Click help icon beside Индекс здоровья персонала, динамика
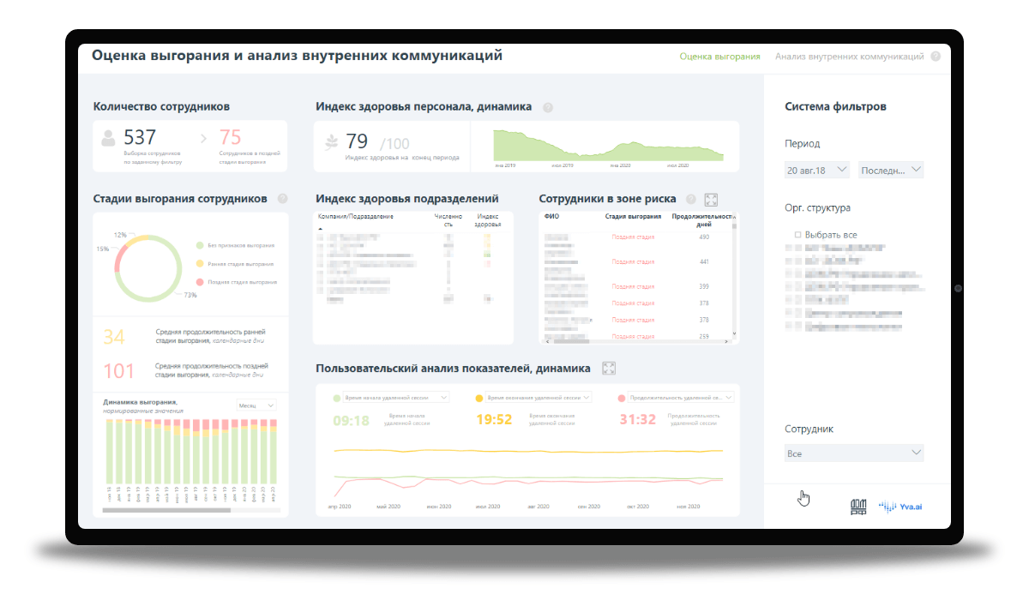The width and height of the screenshot is (1029, 600). (548, 107)
